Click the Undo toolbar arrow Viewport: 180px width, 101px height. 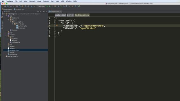(x=11, y=6)
